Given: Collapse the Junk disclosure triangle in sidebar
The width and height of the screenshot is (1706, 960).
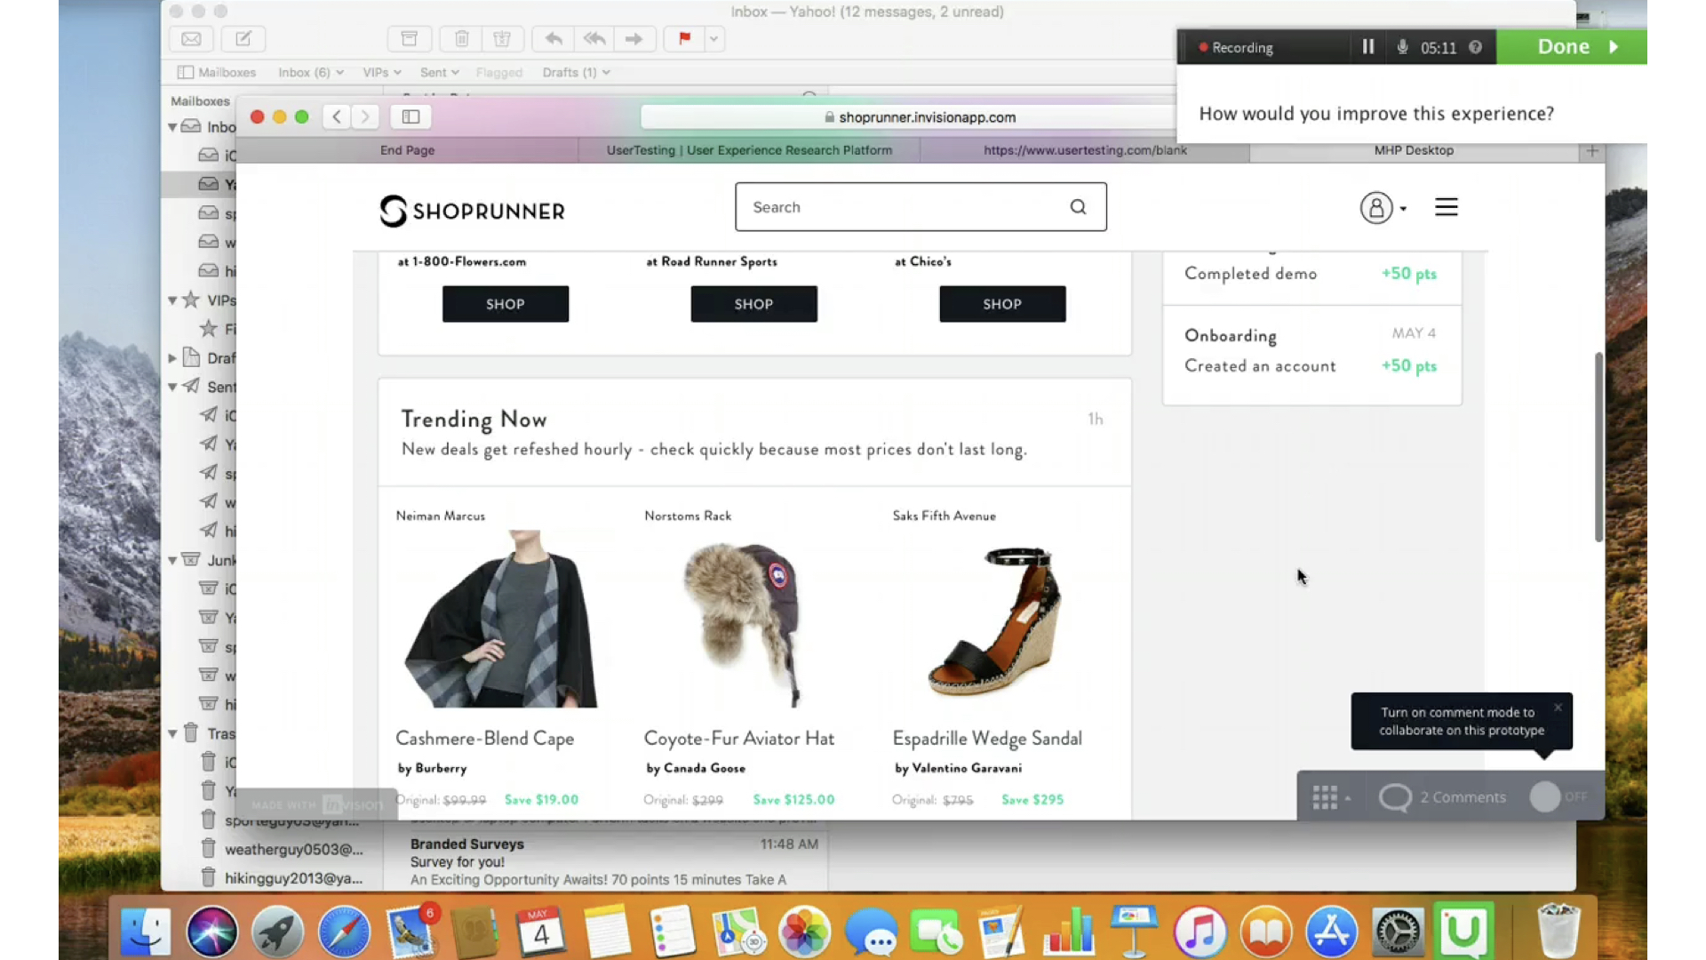Looking at the screenshot, I should [172, 560].
